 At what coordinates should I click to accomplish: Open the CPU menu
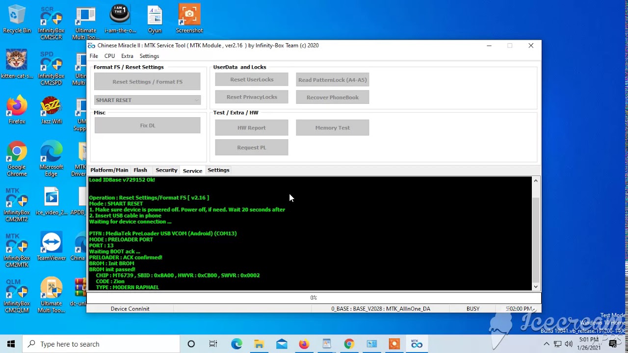click(x=109, y=56)
